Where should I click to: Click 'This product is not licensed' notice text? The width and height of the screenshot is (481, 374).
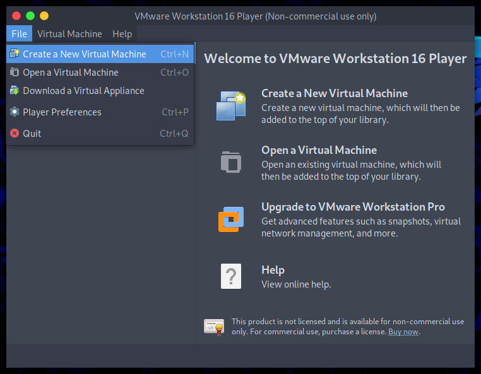(348, 327)
